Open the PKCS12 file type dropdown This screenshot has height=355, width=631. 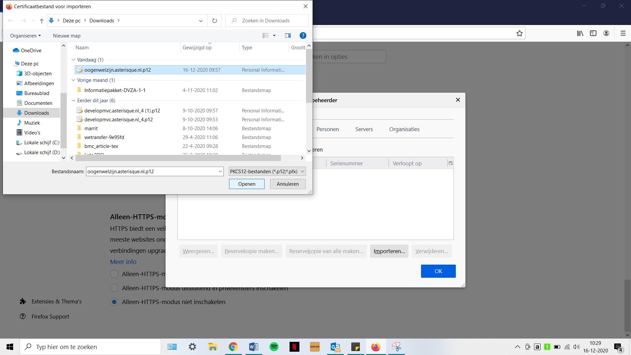(267, 171)
